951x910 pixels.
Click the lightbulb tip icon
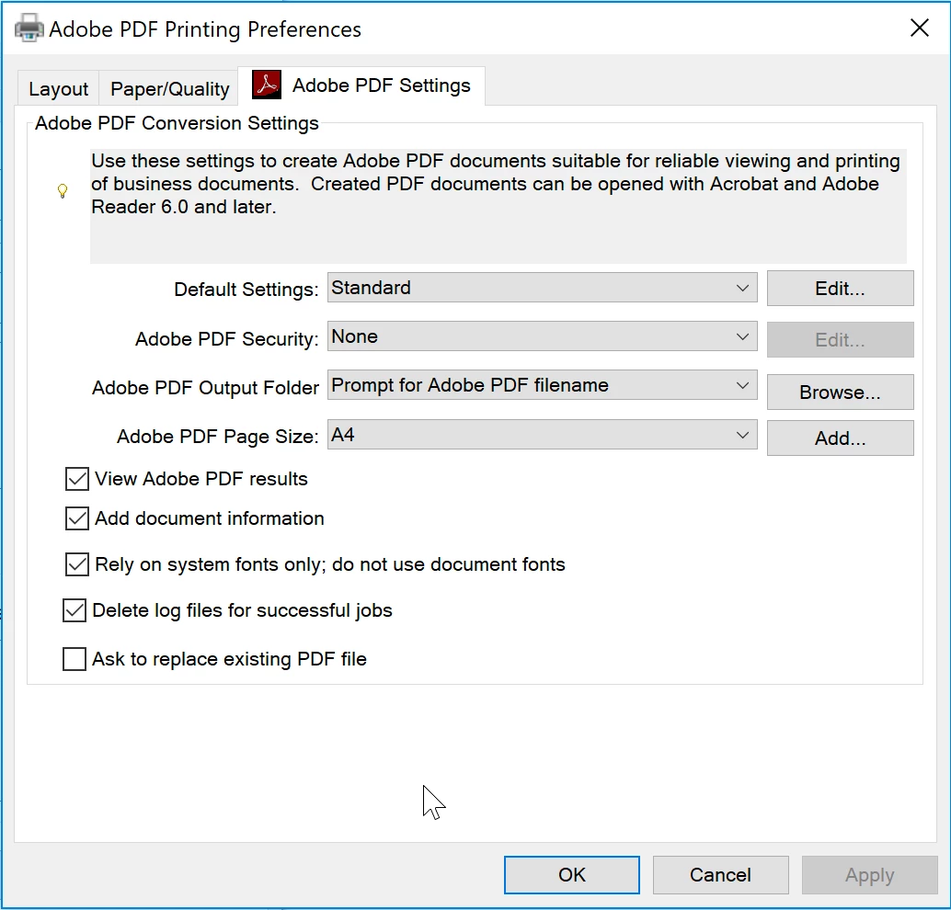(x=63, y=191)
